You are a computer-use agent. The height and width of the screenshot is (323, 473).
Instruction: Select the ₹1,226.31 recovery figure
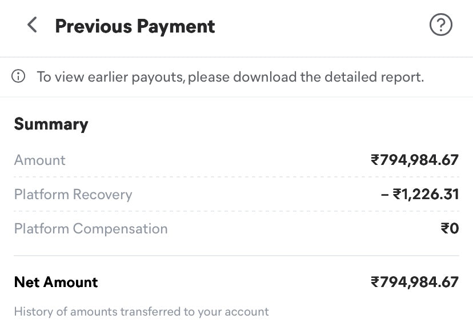(x=426, y=195)
